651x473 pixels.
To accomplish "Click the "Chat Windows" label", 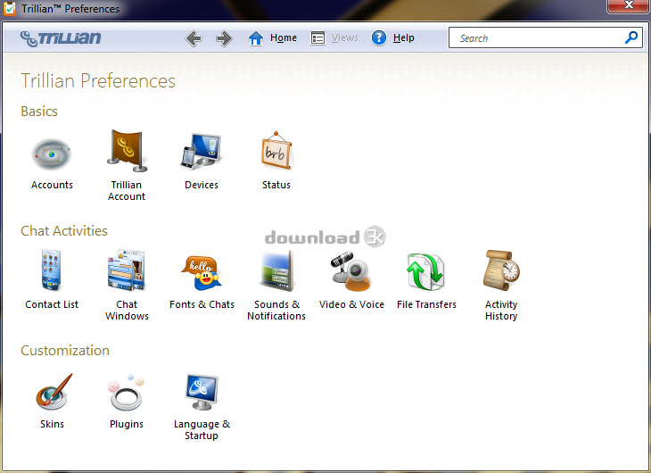I will [x=127, y=311].
